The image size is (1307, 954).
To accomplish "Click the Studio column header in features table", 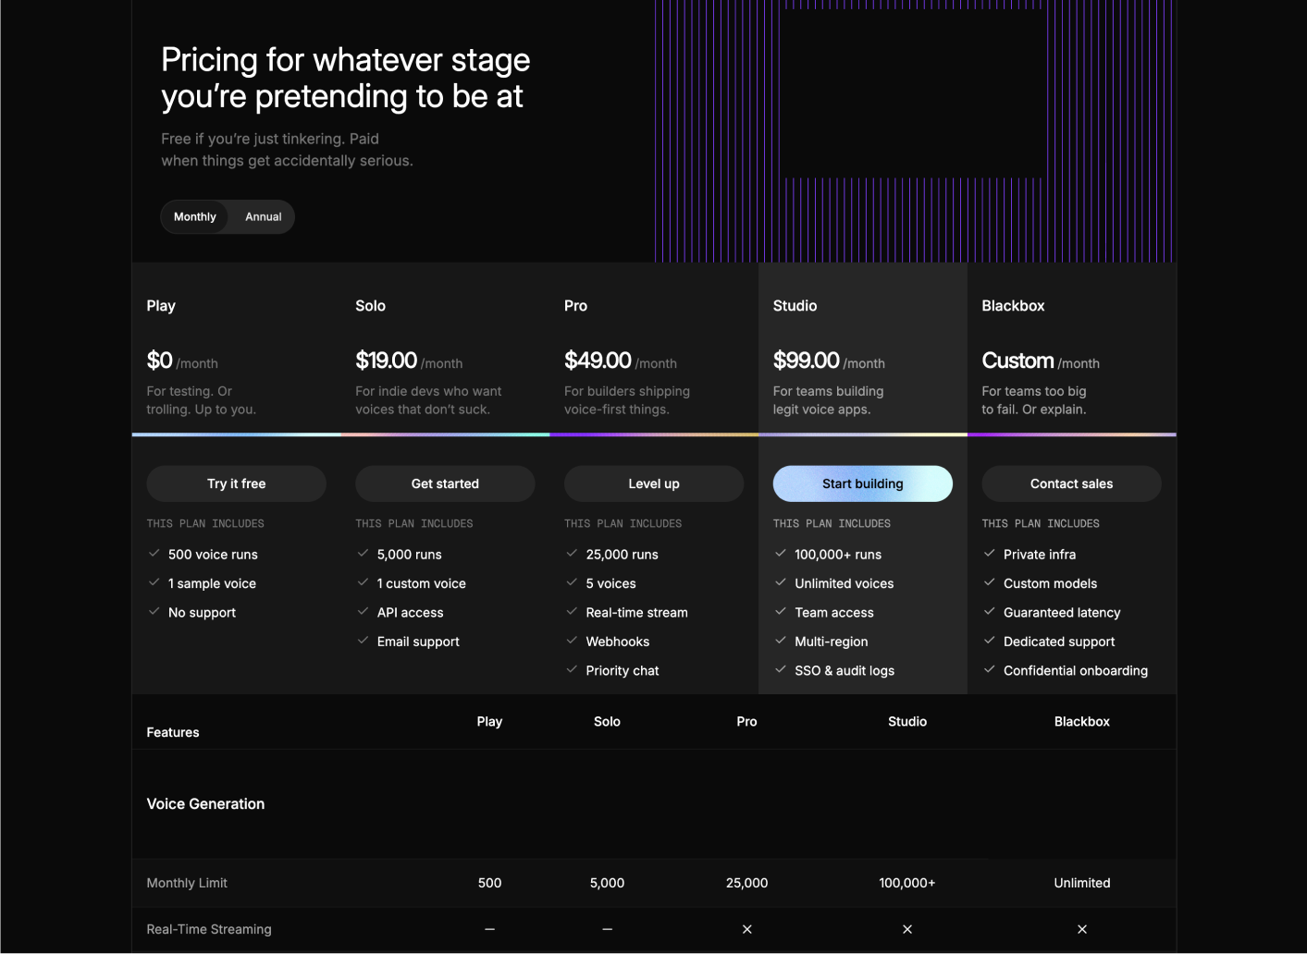I will (x=906, y=721).
